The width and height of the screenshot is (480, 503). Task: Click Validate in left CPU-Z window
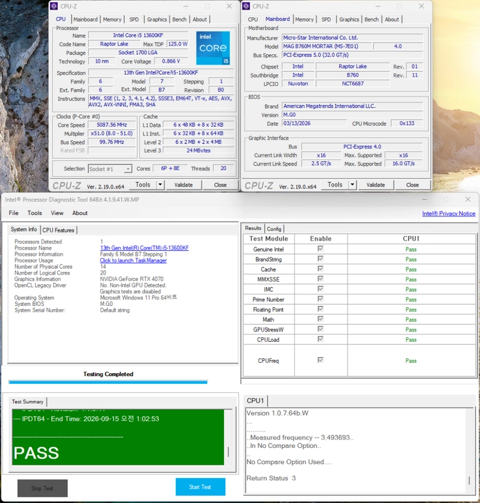click(x=184, y=185)
